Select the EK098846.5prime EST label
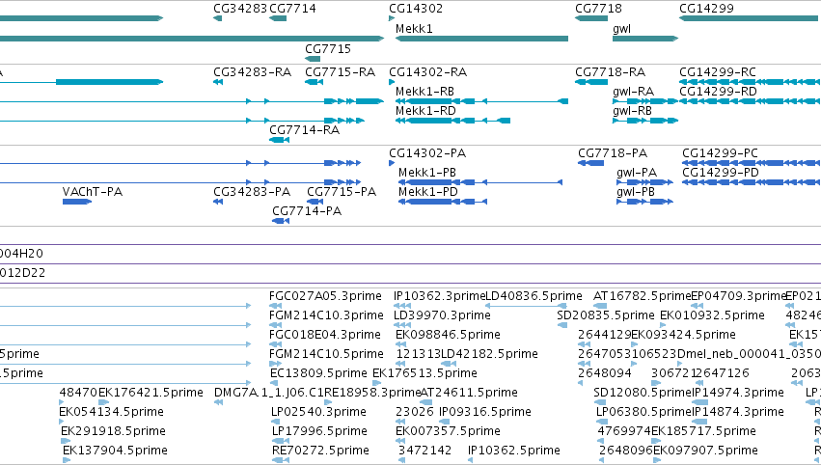This screenshot has width=821, height=465. pyautogui.click(x=449, y=335)
